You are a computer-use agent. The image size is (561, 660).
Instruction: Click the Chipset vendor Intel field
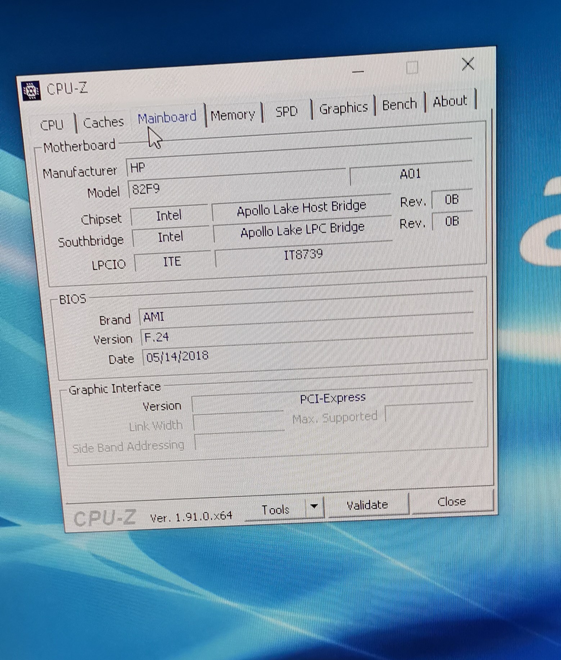[169, 216]
